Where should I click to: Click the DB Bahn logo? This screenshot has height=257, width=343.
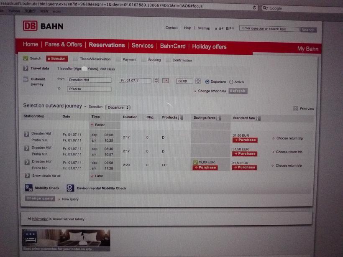coord(43,26)
